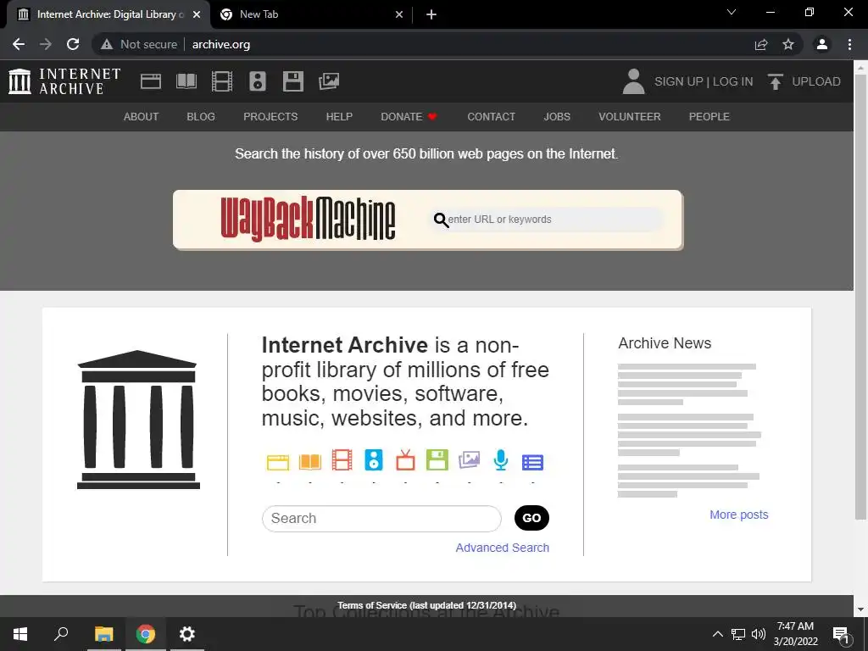Reload the archive.org page

[x=73, y=44]
